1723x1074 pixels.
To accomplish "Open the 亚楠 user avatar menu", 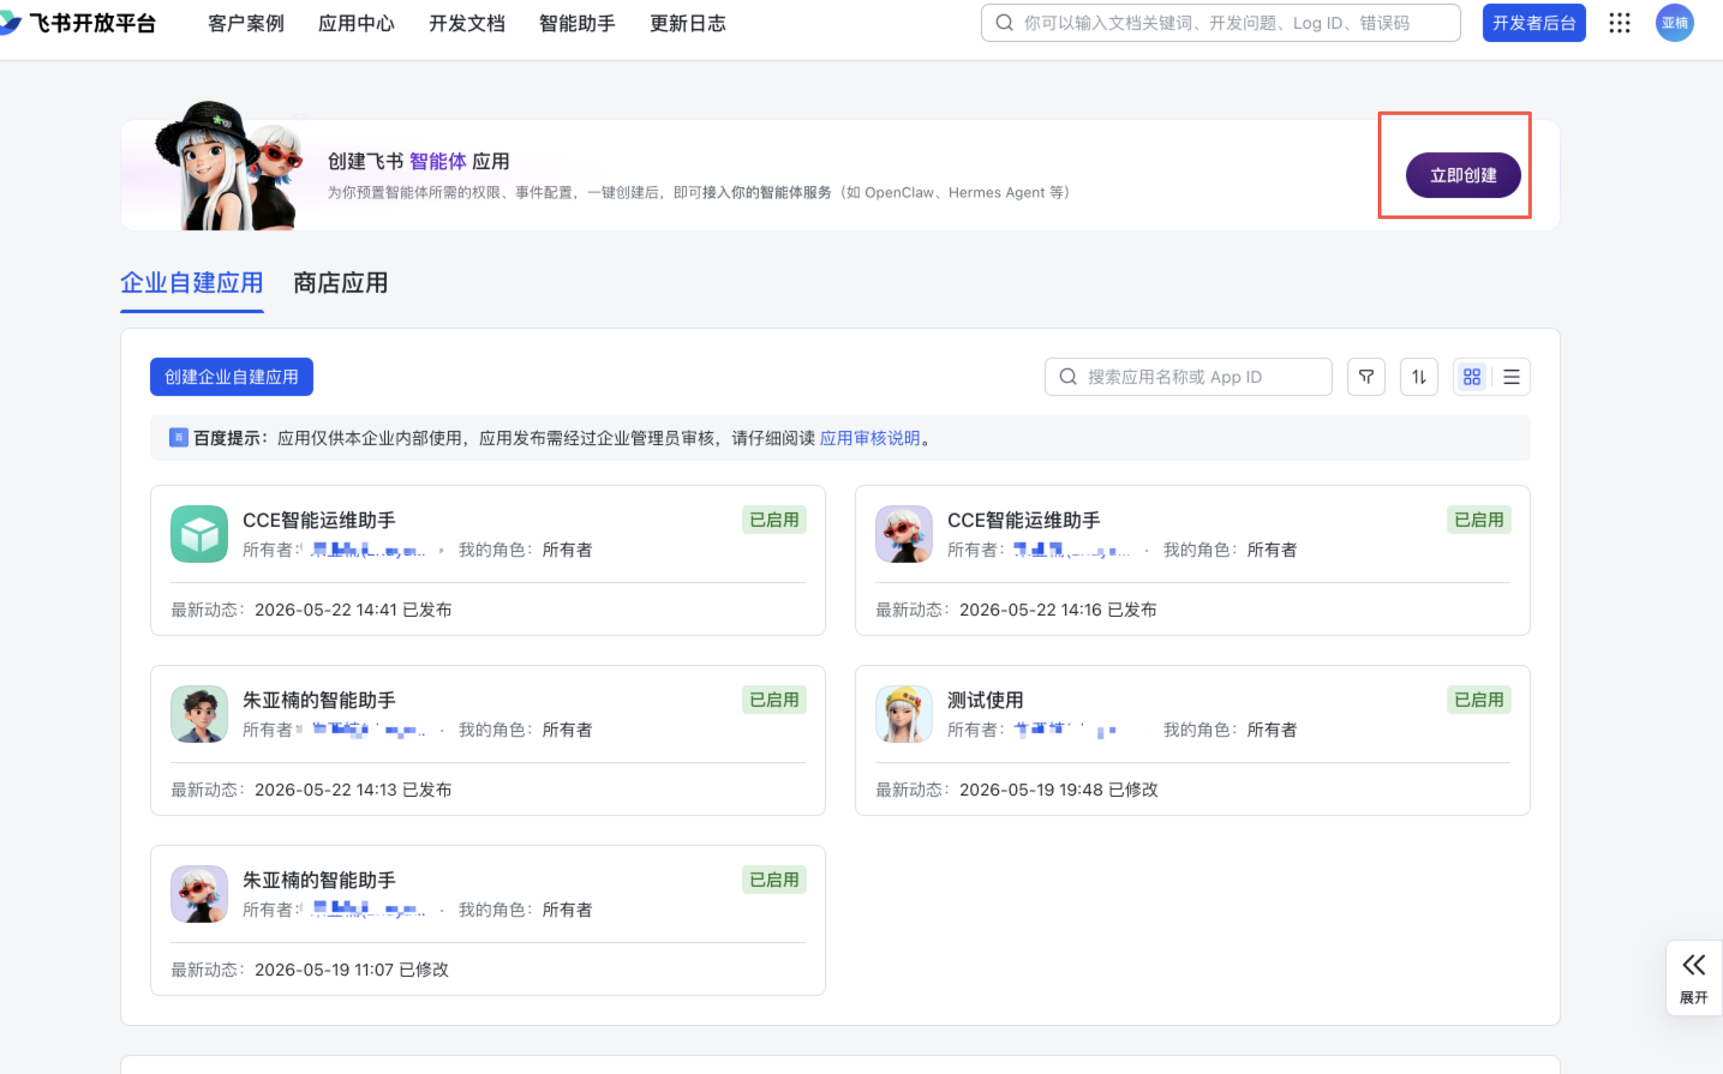I will 1675,23.
